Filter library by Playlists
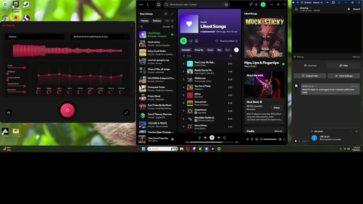This screenshot has height=204, width=363. pos(145,21)
